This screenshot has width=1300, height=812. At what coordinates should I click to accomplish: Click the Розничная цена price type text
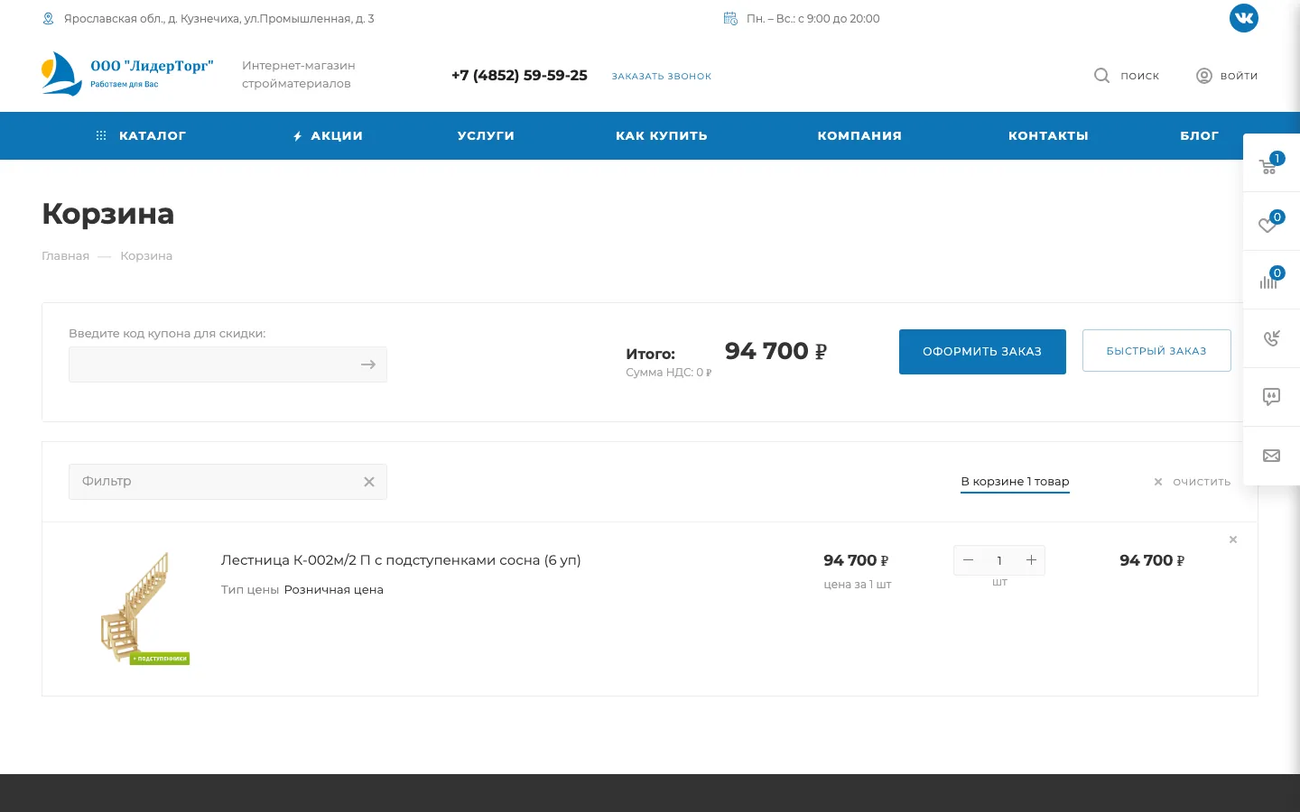[x=334, y=590]
